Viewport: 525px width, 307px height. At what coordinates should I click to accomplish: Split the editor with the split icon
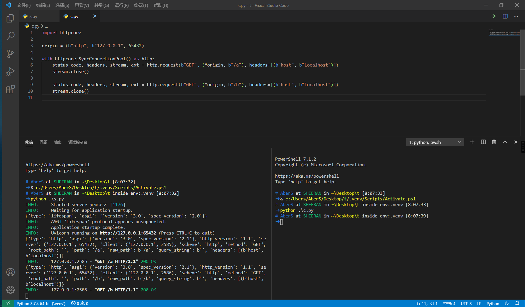click(x=505, y=16)
